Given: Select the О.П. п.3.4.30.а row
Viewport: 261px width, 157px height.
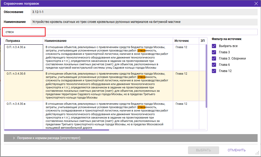Looking at the screenshot, I should click(105, 57).
